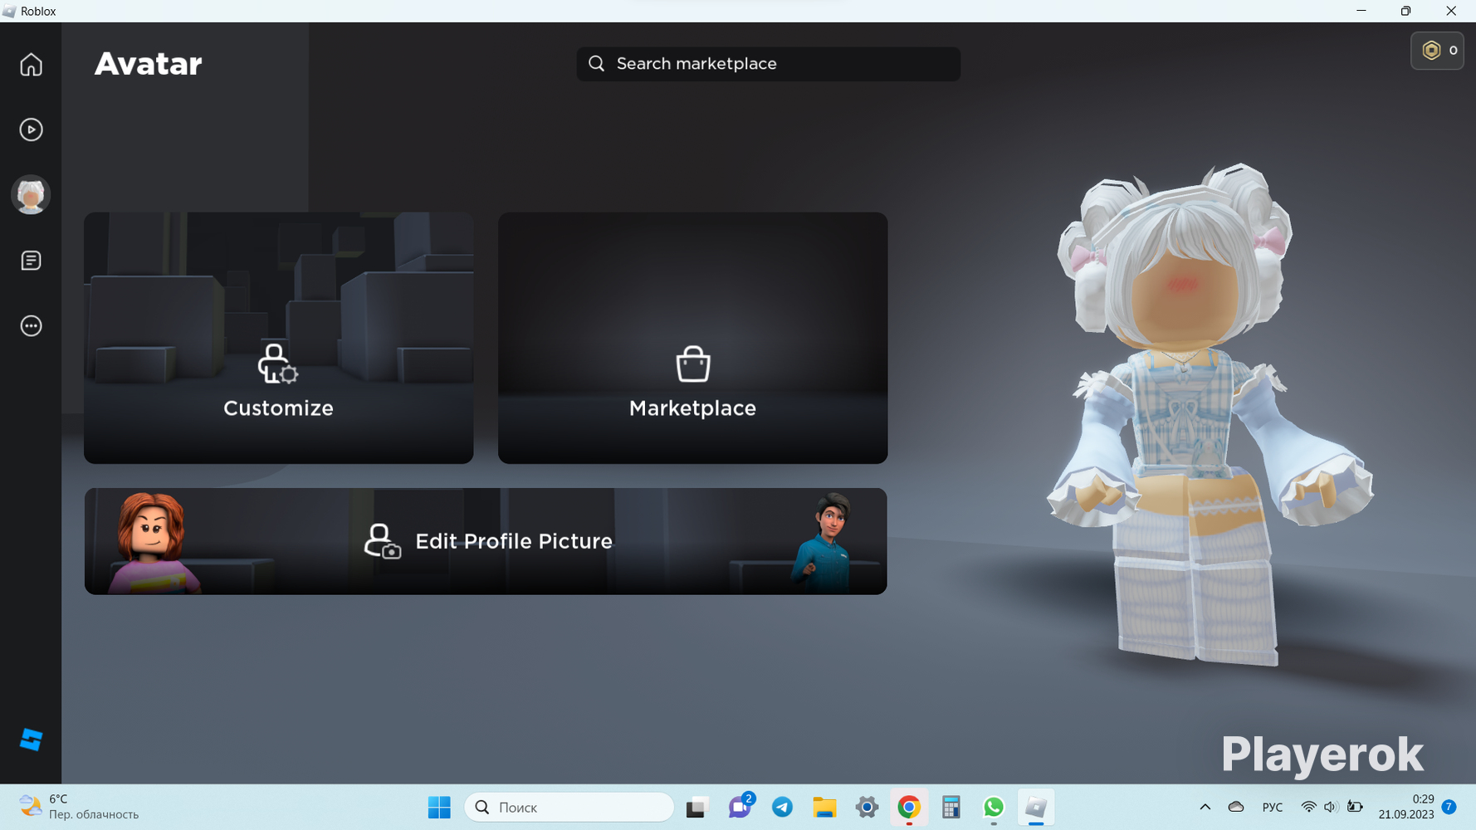The image size is (1476, 830).
Task: Show hidden system tray icons
Action: coord(1205,807)
